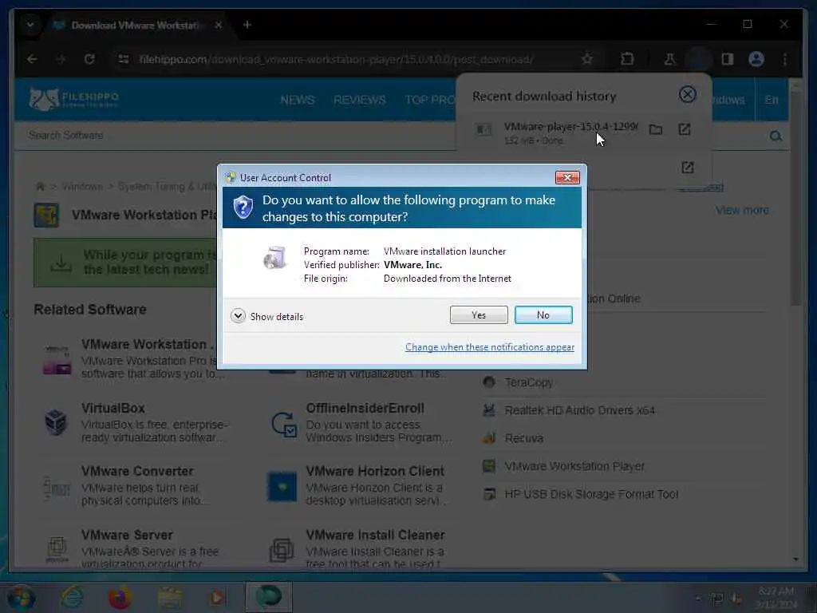Open the extensions puzzle icon

(x=627, y=59)
